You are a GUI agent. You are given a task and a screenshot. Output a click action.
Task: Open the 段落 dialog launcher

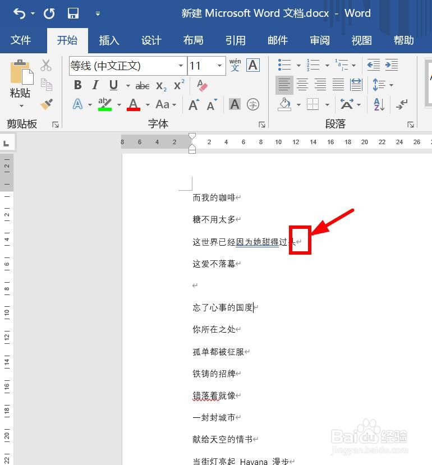[411, 125]
